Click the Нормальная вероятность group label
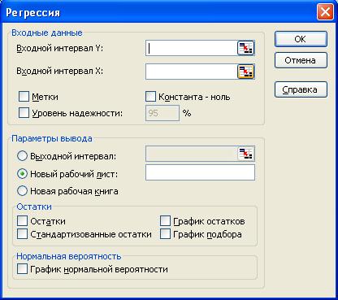Image resolution: width=338 pixels, height=300 pixels. pos(69,256)
